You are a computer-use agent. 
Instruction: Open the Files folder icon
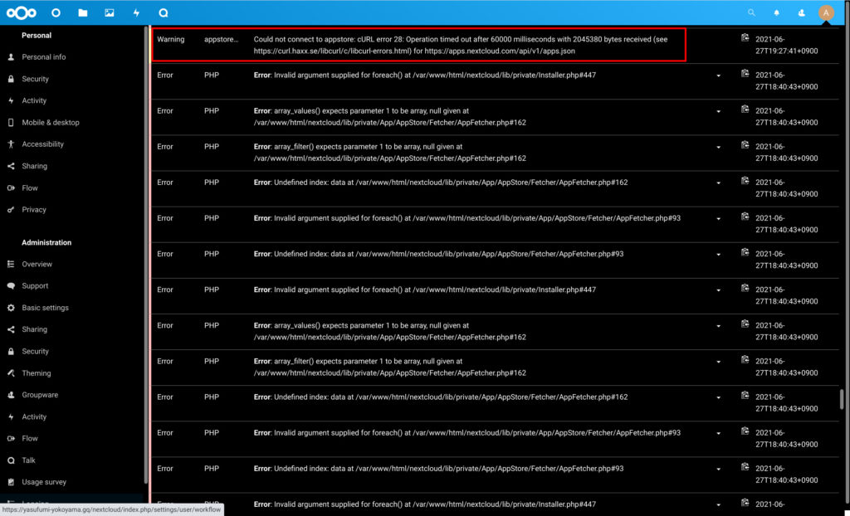pos(82,12)
